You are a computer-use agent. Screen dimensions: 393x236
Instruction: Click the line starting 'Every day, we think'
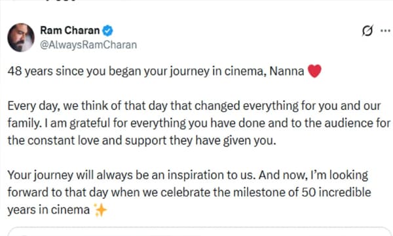click(x=195, y=106)
